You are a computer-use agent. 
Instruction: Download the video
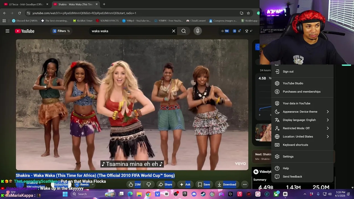[x=227, y=185]
